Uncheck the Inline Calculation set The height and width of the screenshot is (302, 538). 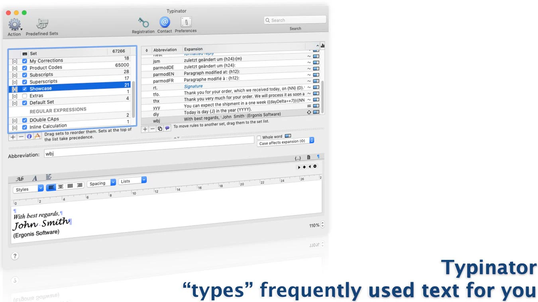25,127
